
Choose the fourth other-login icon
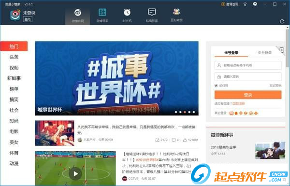(246, 113)
